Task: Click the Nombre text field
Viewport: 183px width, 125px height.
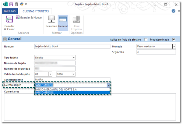Action: 72,47
